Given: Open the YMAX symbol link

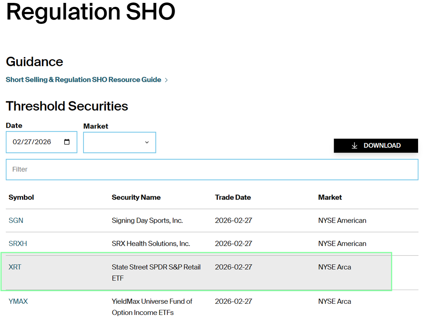Looking at the screenshot, I should (18, 302).
